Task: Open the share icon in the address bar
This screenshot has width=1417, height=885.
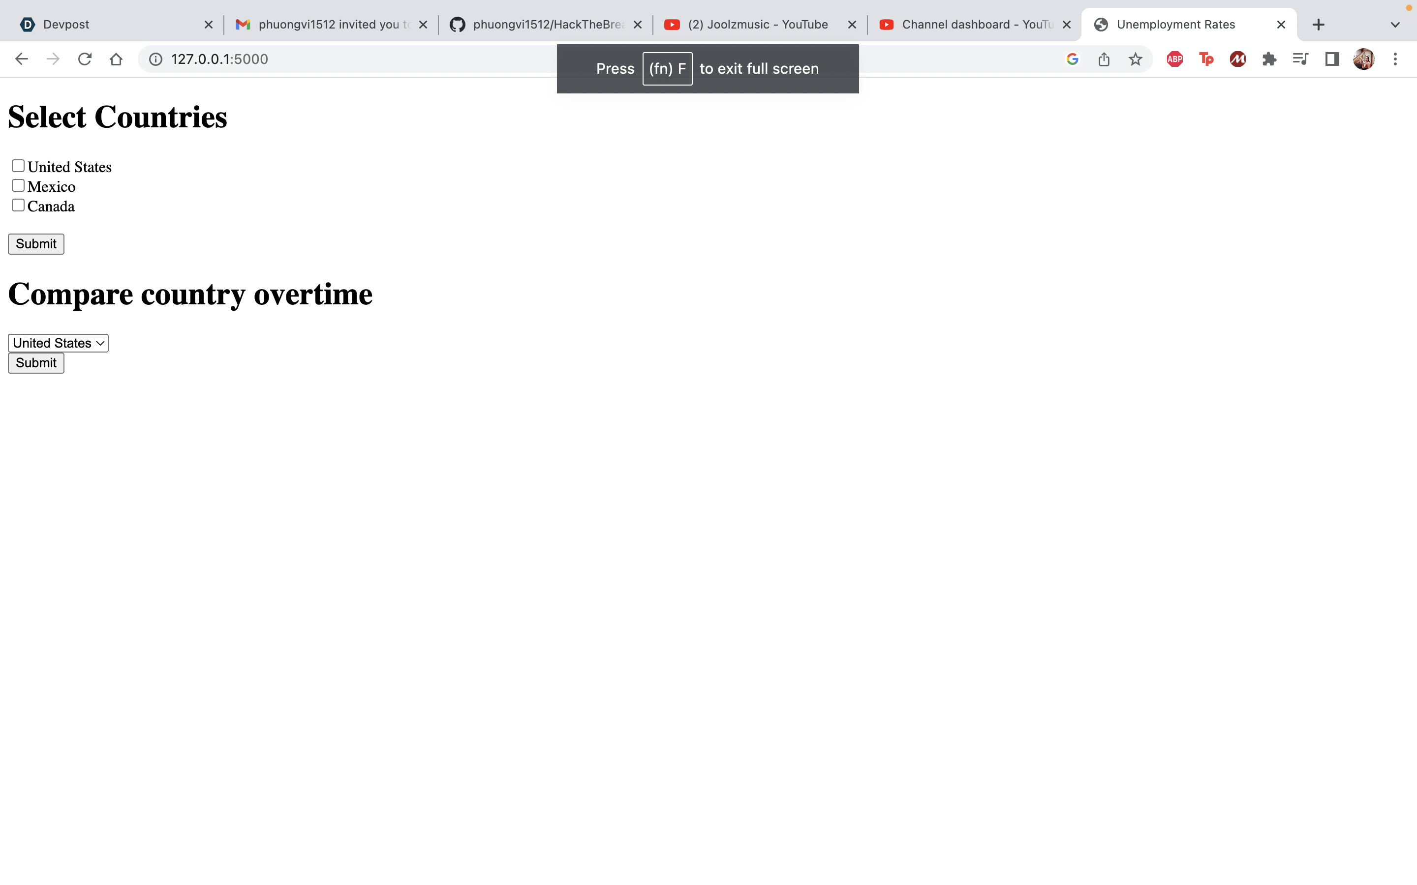Action: point(1104,59)
